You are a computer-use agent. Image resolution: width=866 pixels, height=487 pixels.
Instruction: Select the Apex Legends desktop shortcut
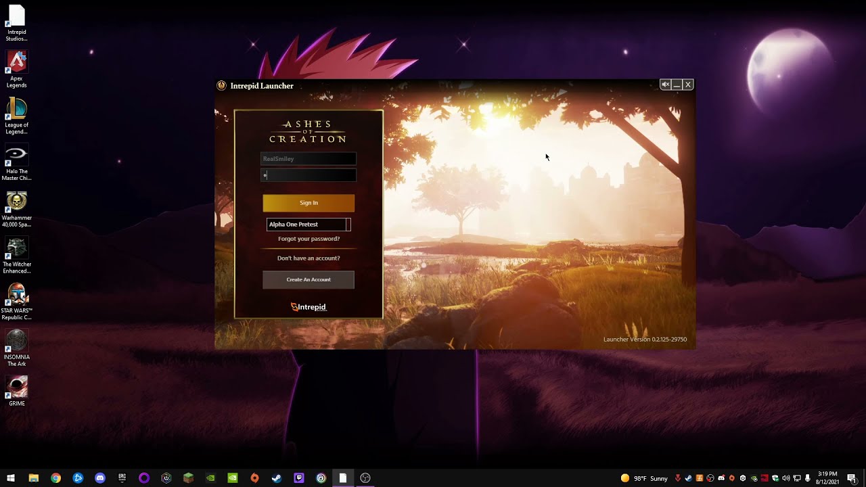[16, 70]
